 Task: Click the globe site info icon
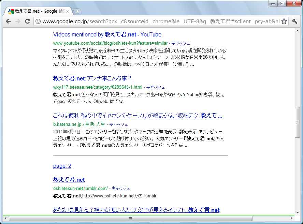(38, 21)
